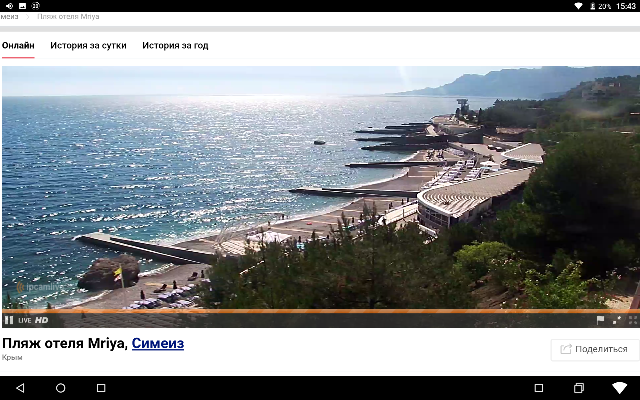The height and width of the screenshot is (400, 640).
Task: Pause the live beach video stream
Action: [9, 320]
